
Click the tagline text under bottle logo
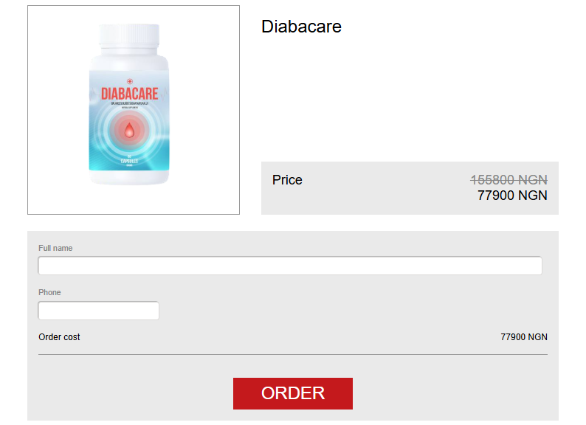click(130, 103)
